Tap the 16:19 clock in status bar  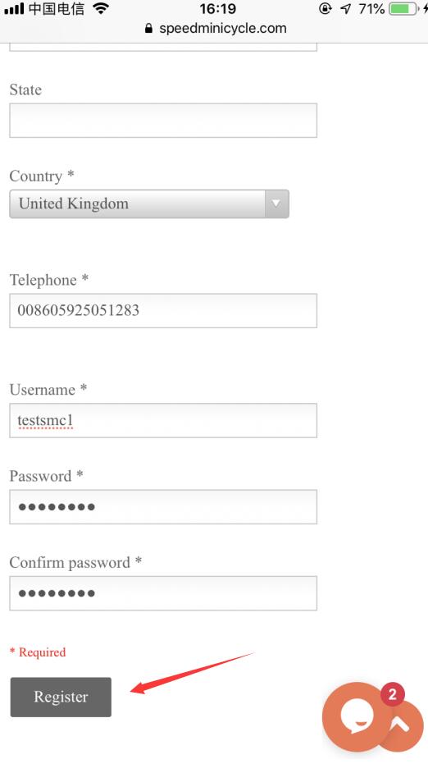(x=218, y=8)
